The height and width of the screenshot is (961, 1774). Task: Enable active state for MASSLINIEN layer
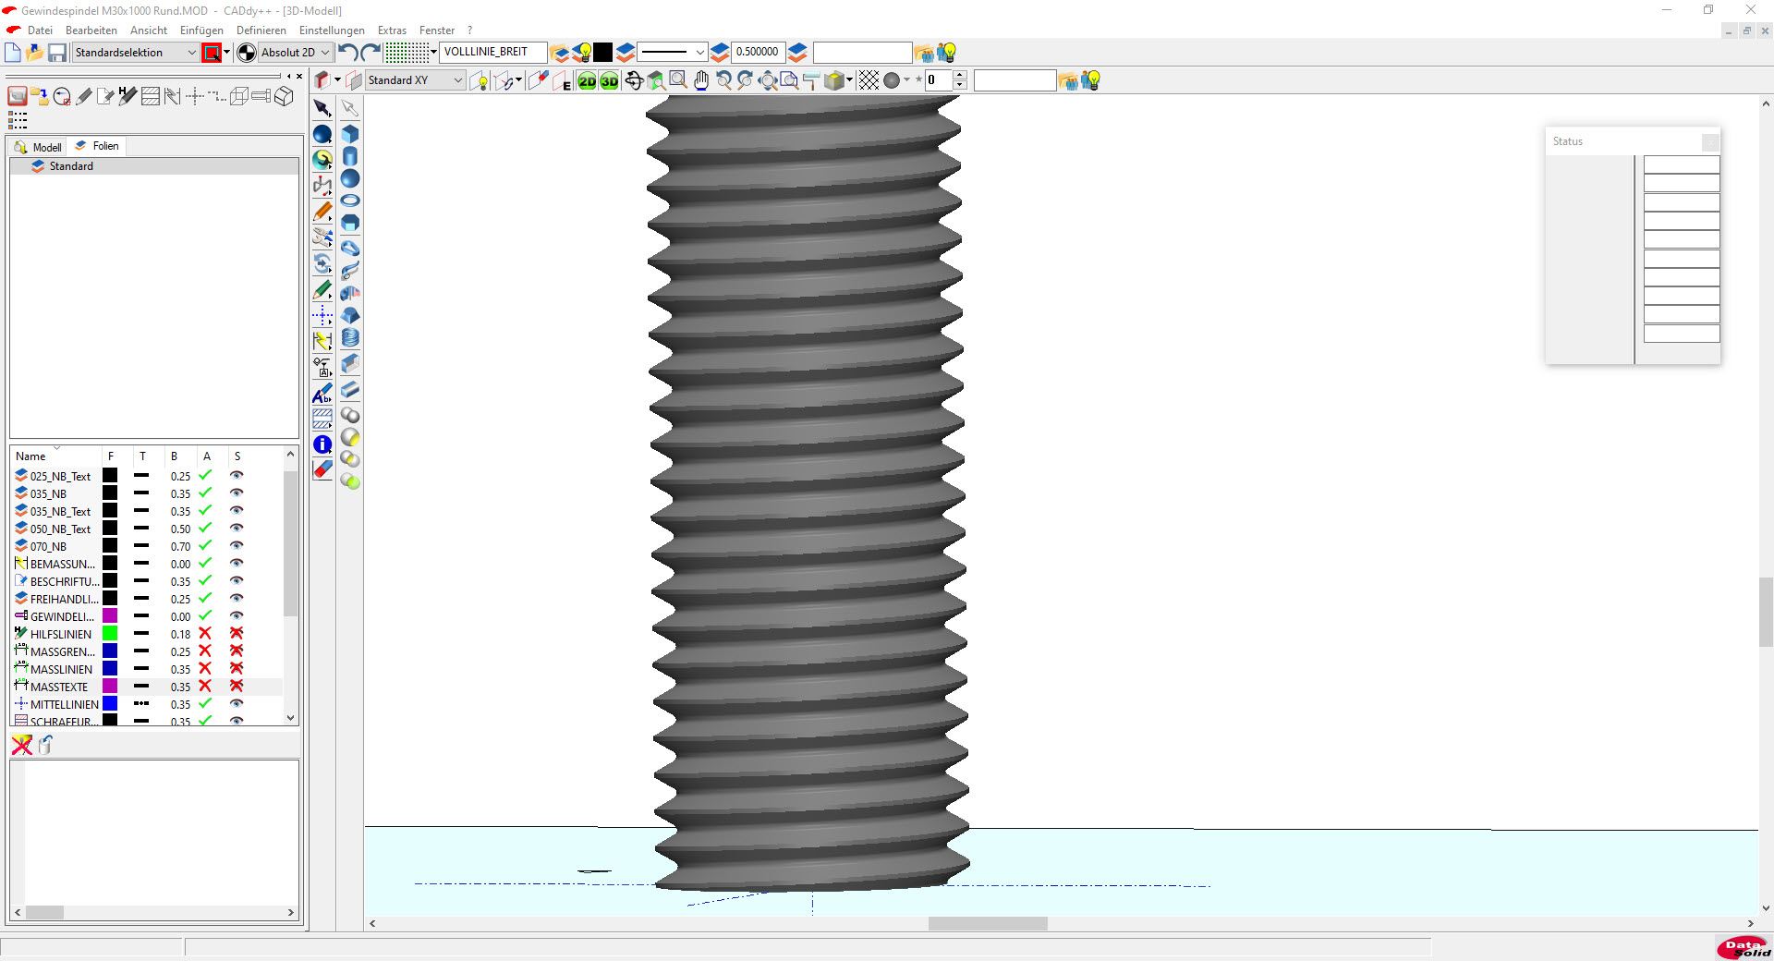pos(205,668)
